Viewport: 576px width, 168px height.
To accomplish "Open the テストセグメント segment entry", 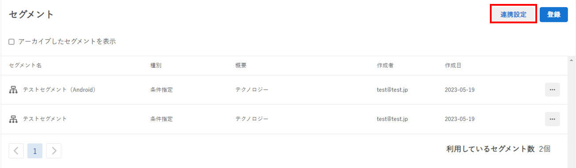I will (x=45, y=119).
